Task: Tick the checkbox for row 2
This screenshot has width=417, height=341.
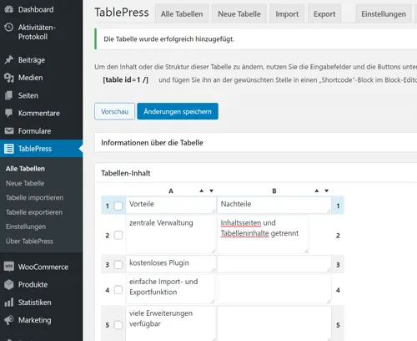Action: pyautogui.click(x=118, y=235)
